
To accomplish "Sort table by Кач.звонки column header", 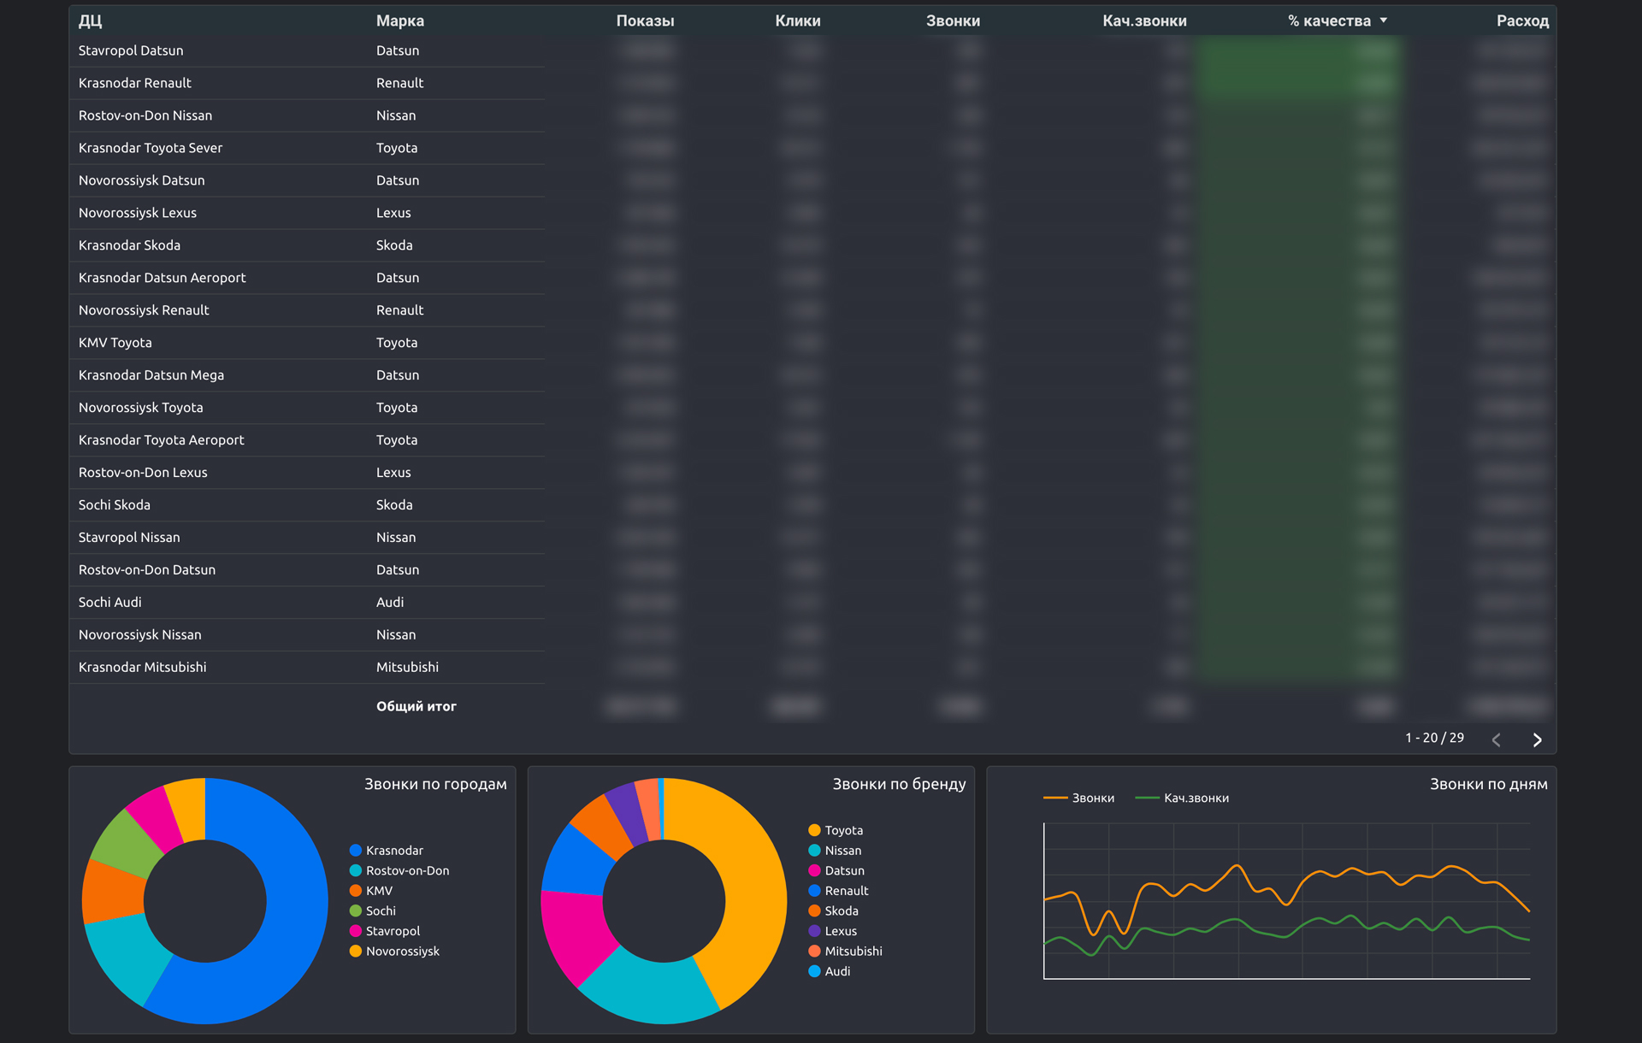I will [1144, 21].
